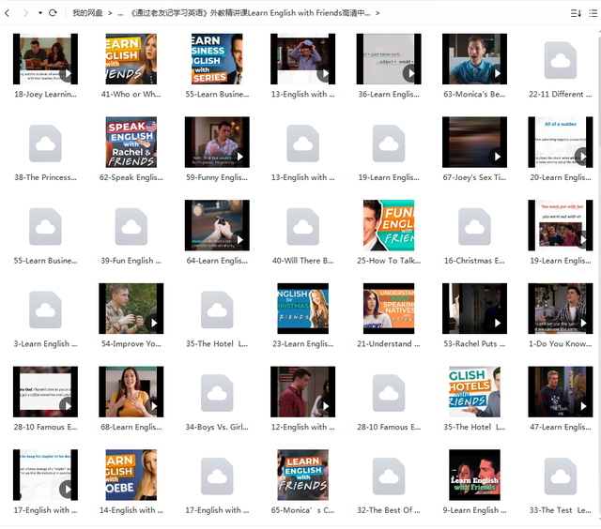The image size is (601, 529).
Task: Click the 38-The Princess cloud file icon
Action: tap(45, 144)
